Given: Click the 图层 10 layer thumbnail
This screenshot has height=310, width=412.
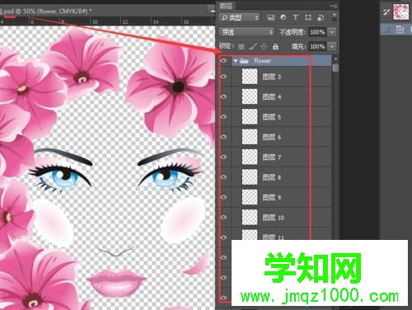Looking at the screenshot, I should click(250, 217).
